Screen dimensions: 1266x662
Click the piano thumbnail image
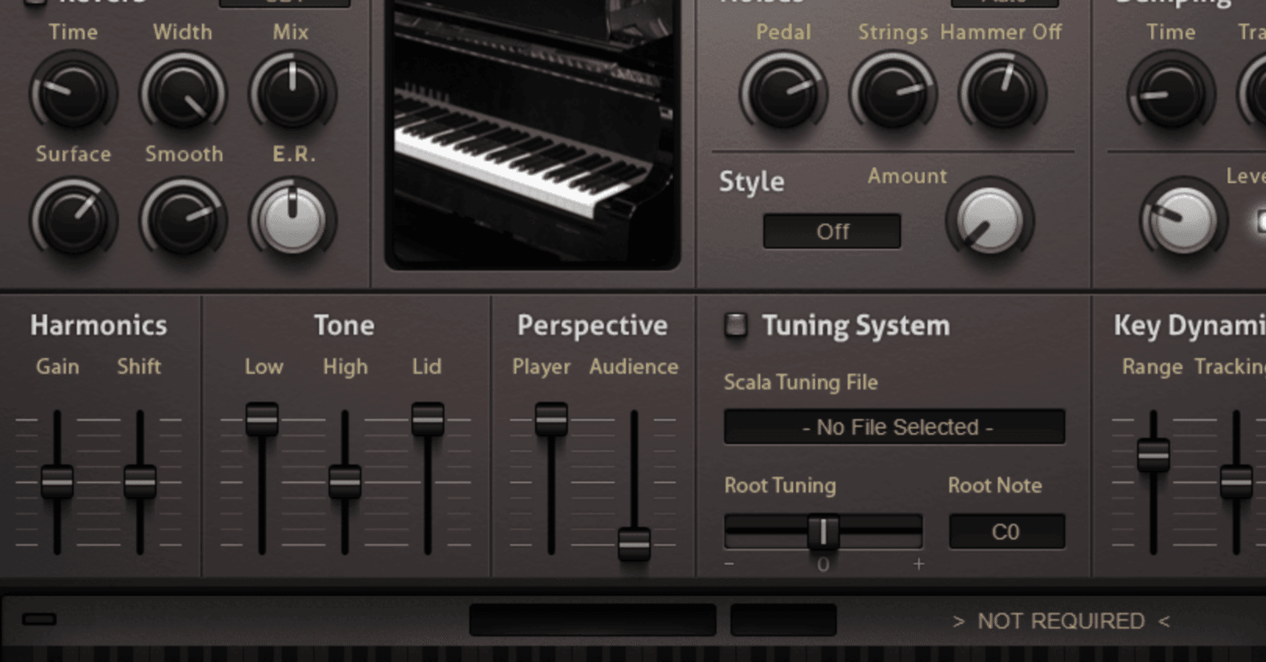pos(533,133)
